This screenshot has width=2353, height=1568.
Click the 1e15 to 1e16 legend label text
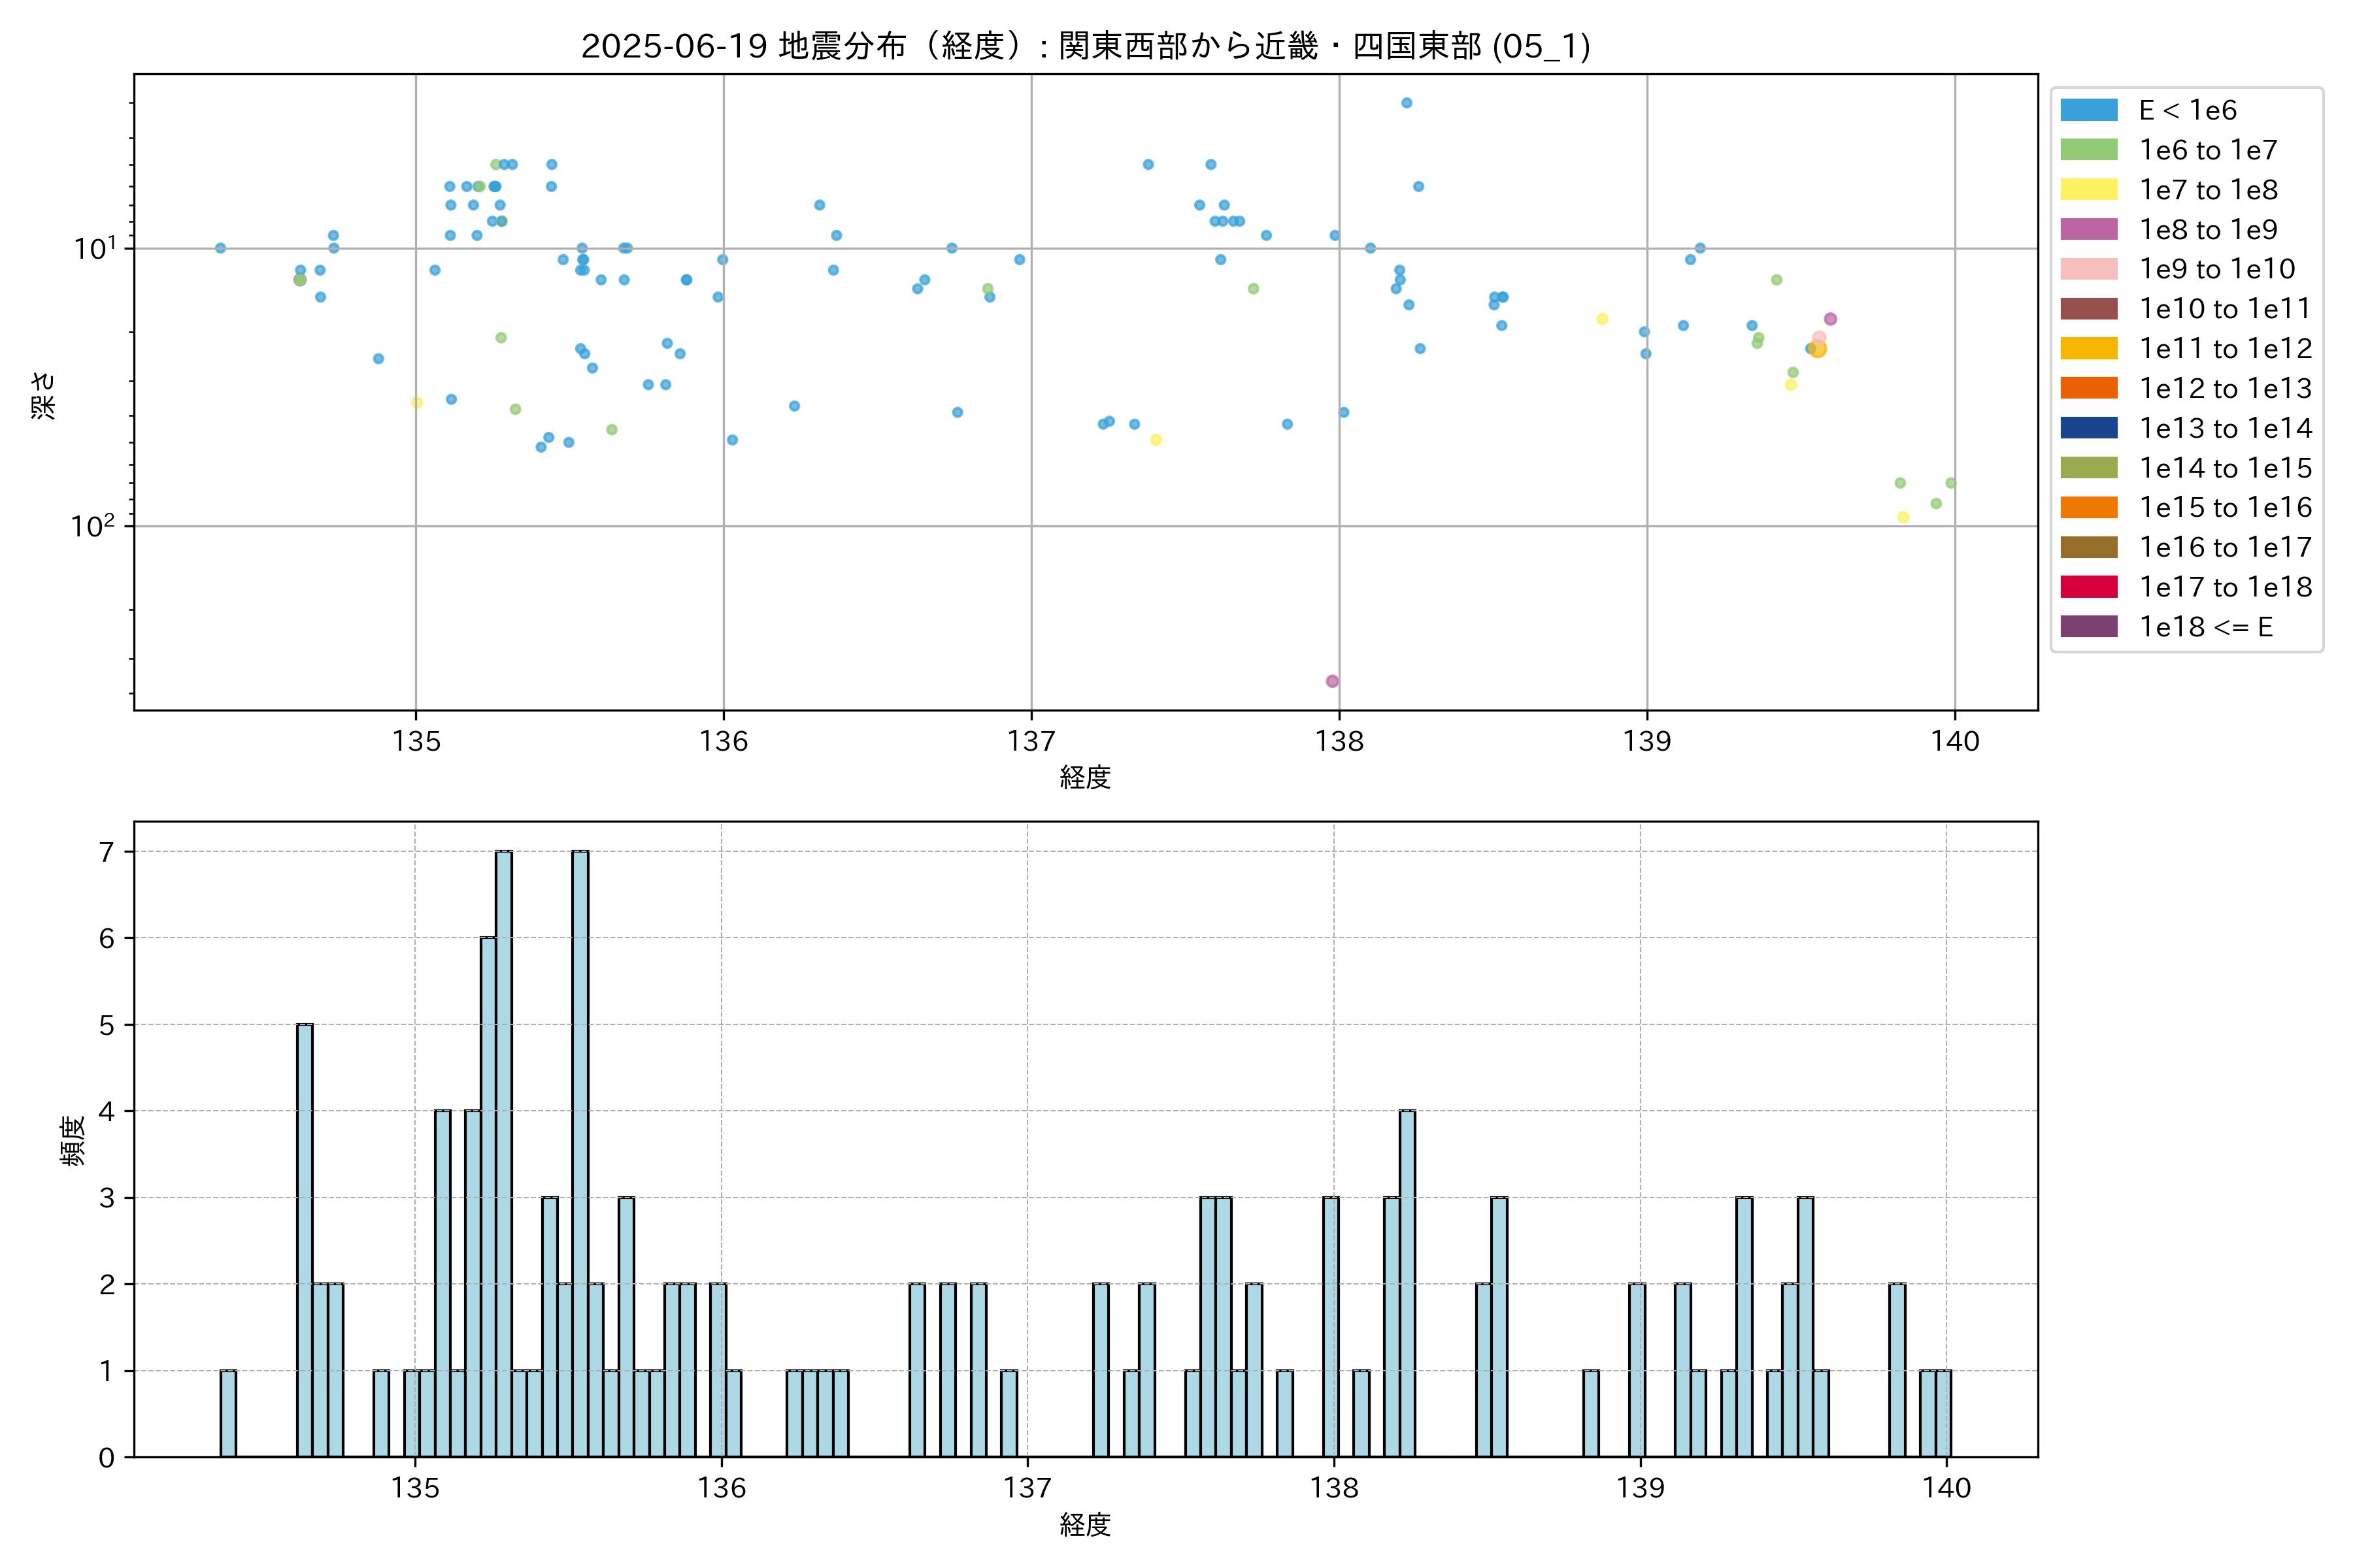pyautogui.click(x=2225, y=508)
